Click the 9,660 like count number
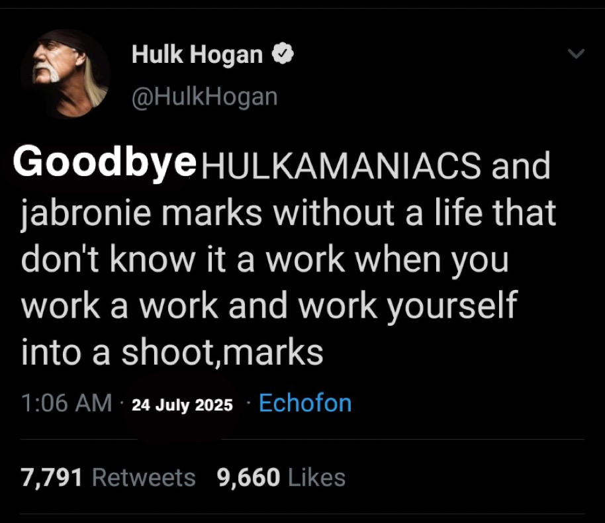 [x=248, y=477]
